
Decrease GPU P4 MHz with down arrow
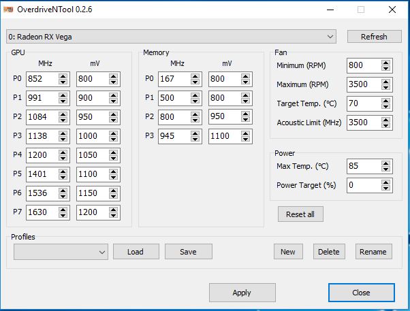pyautogui.click(x=63, y=158)
